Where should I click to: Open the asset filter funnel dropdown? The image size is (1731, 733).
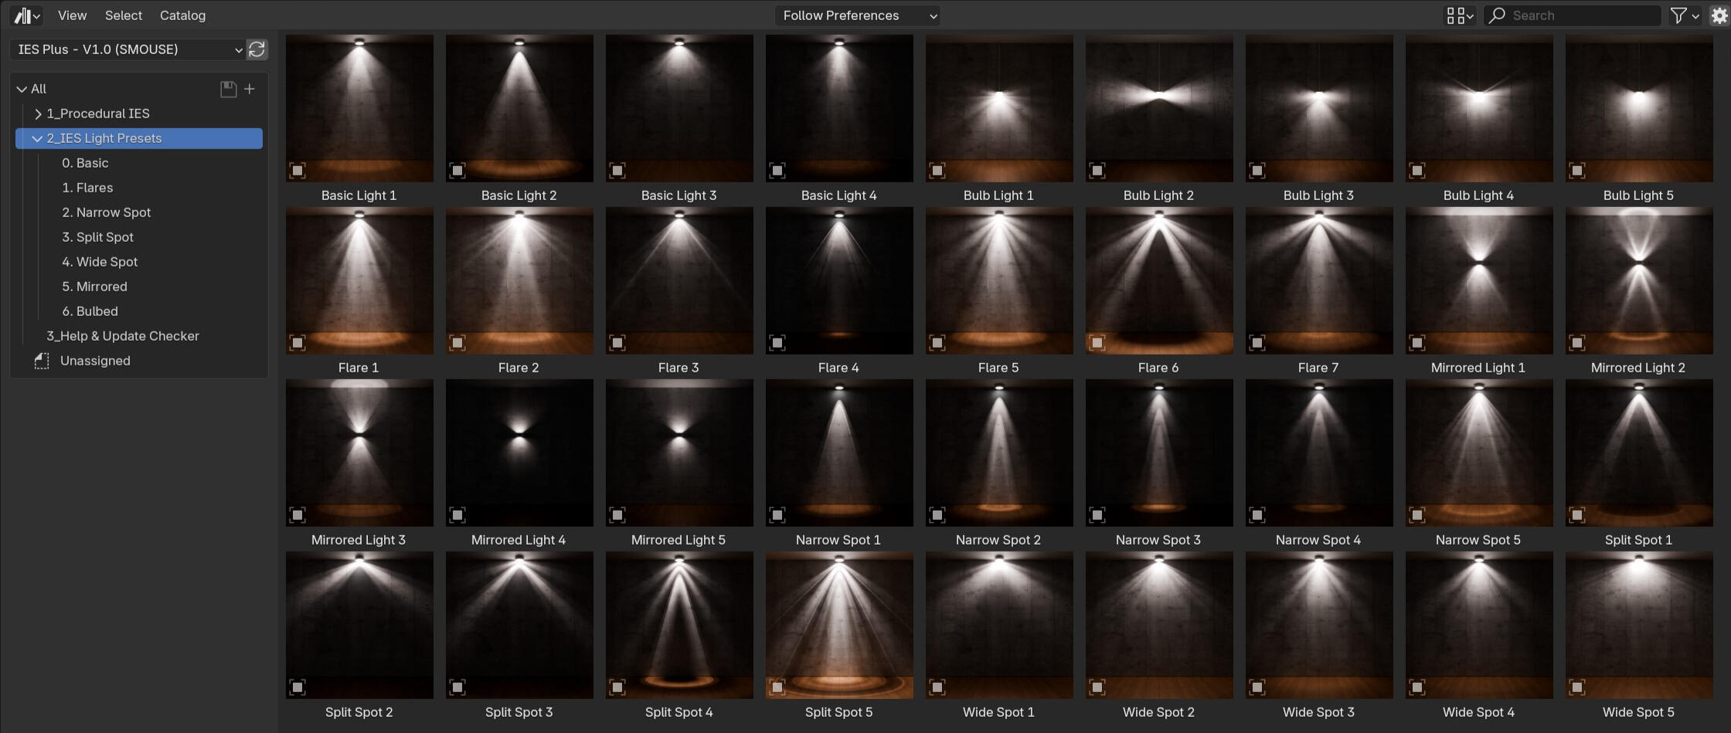coord(1685,15)
